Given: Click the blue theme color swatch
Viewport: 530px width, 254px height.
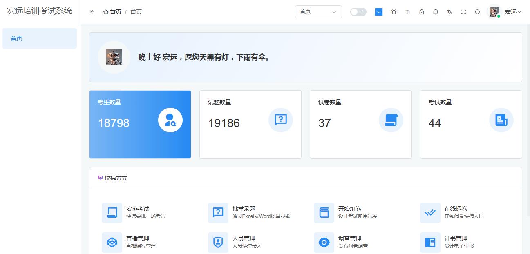Looking at the screenshot, I should click(378, 12).
